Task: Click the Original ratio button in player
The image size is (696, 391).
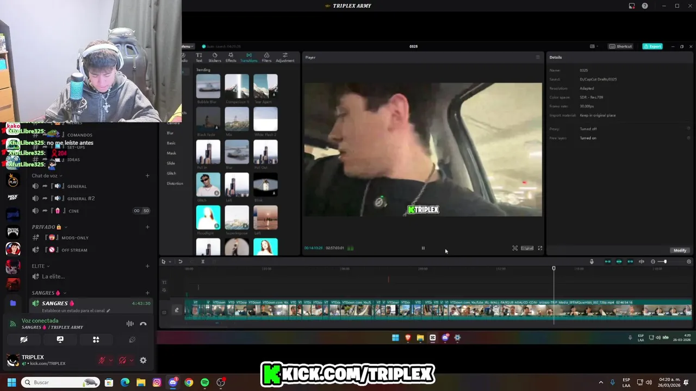Action: [x=527, y=248]
